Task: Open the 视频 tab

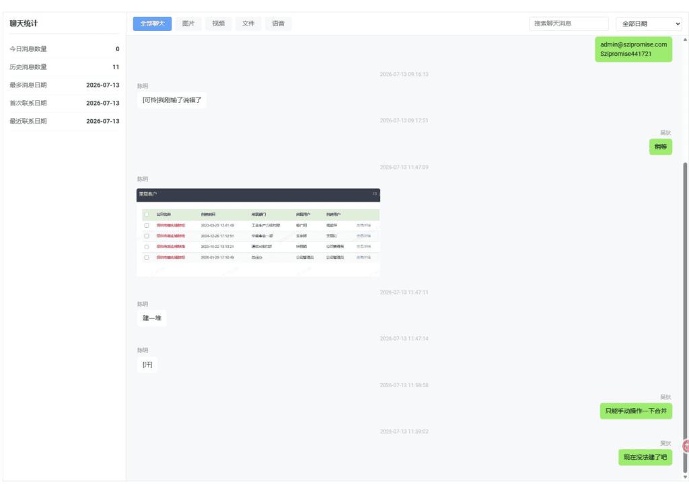Action: click(219, 24)
